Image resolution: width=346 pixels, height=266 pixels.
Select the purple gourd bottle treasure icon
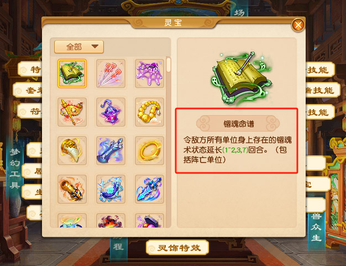tap(111, 112)
